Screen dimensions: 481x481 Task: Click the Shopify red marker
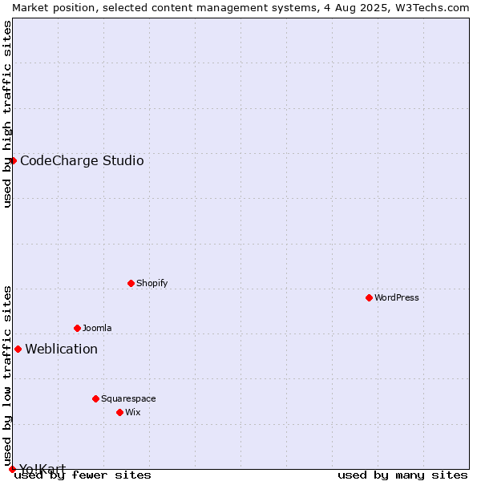pyautogui.click(x=131, y=284)
